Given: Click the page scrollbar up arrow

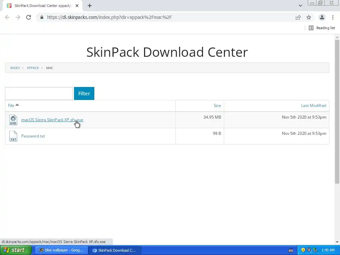Looking at the screenshot, I should 337,37.
